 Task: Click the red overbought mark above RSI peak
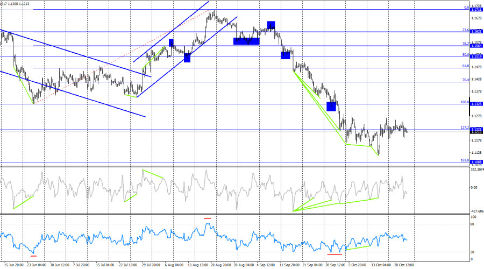pyautogui.click(x=207, y=218)
